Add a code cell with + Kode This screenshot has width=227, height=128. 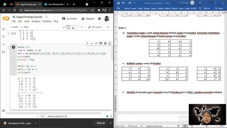click(13, 27)
